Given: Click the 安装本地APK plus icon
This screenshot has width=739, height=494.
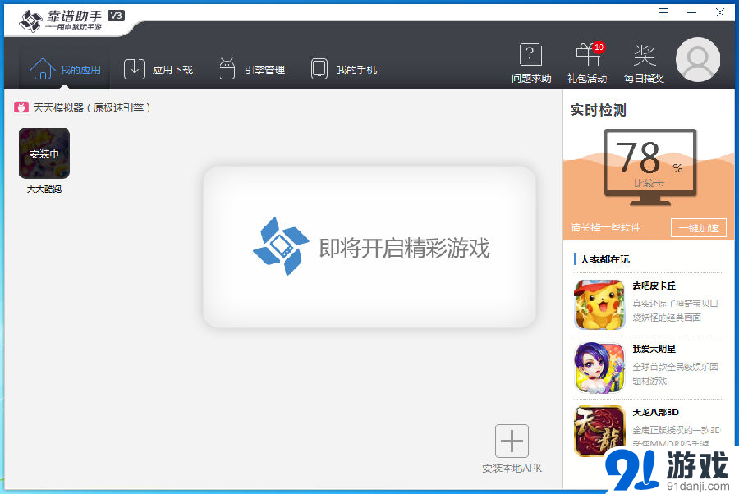Looking at the screenshot, I should click(512, 441).
